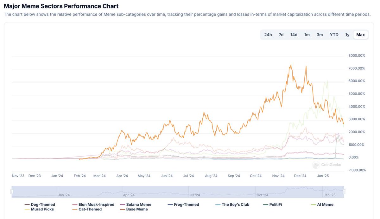Click the Cat-Themed orange line peak
The height and width of the screenshot is (219, 380).
point(291,66)
